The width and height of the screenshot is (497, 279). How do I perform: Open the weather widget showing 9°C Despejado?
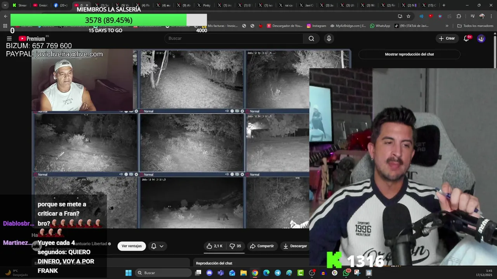click(16, 273)
